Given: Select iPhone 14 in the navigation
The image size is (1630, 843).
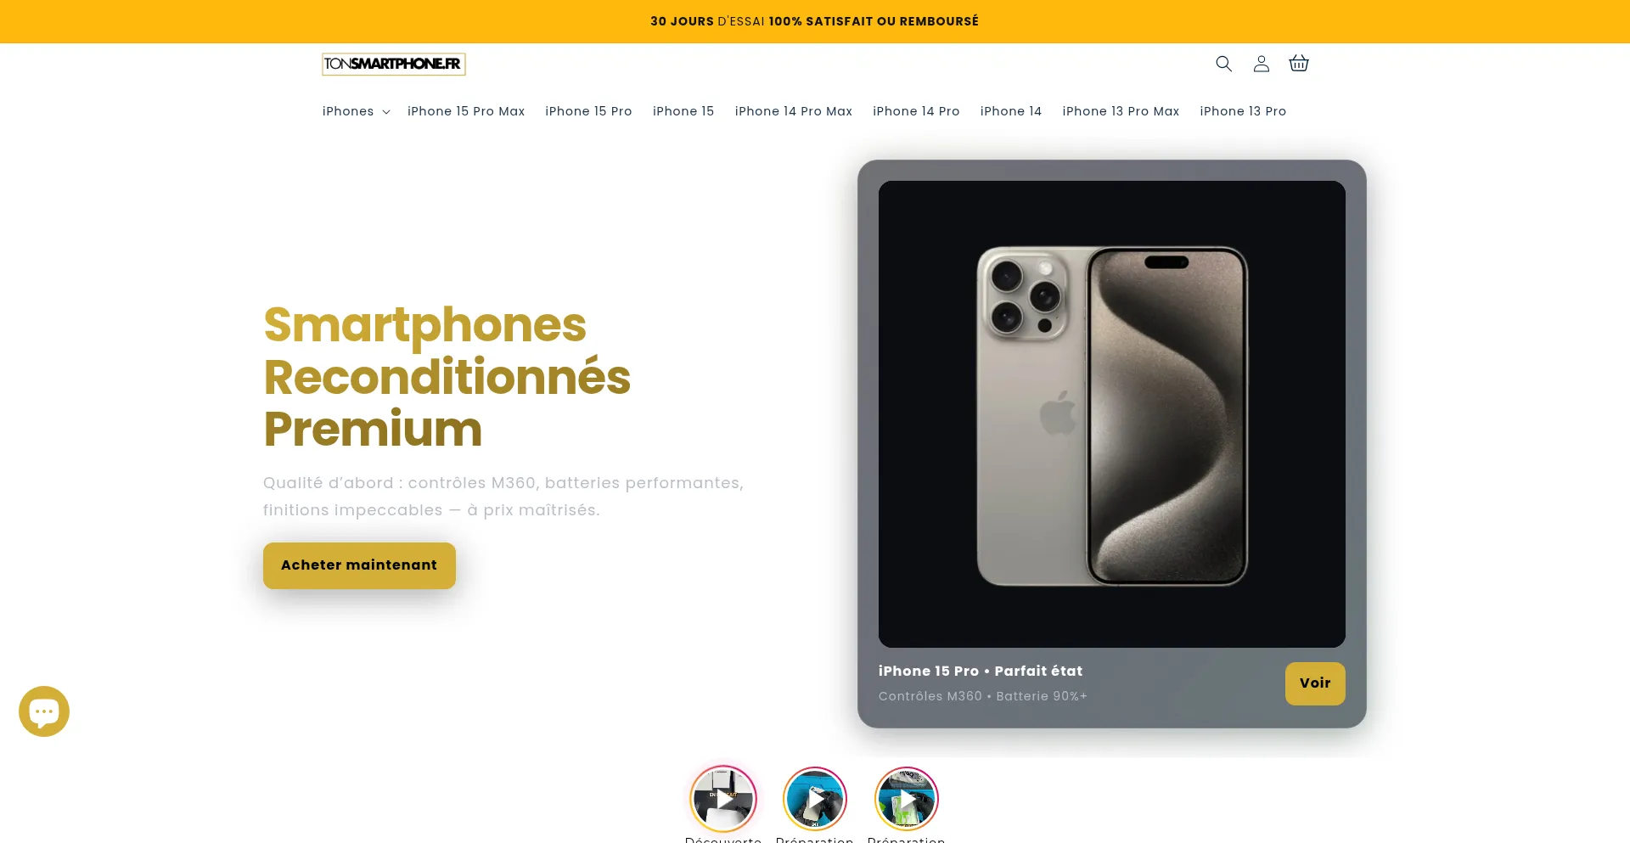Looking at the screenshot, I should tap(1011, 111).
